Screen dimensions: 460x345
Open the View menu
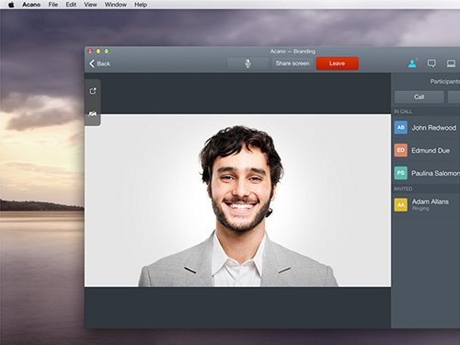(90, 5)
